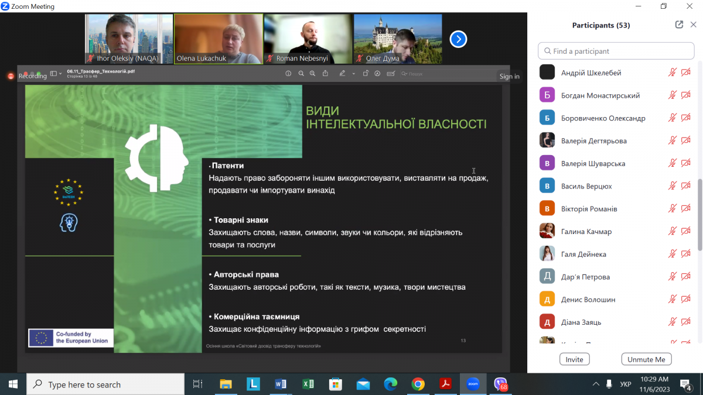Open the markup pen dropdown arrow
The image size is (703, 395).
tap(353, 74)
